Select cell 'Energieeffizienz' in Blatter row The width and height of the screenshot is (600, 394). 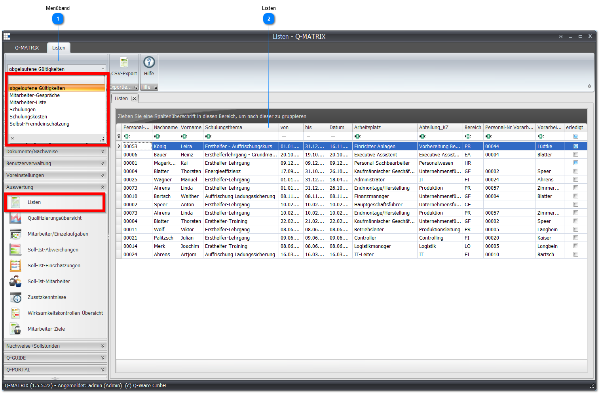241,171
